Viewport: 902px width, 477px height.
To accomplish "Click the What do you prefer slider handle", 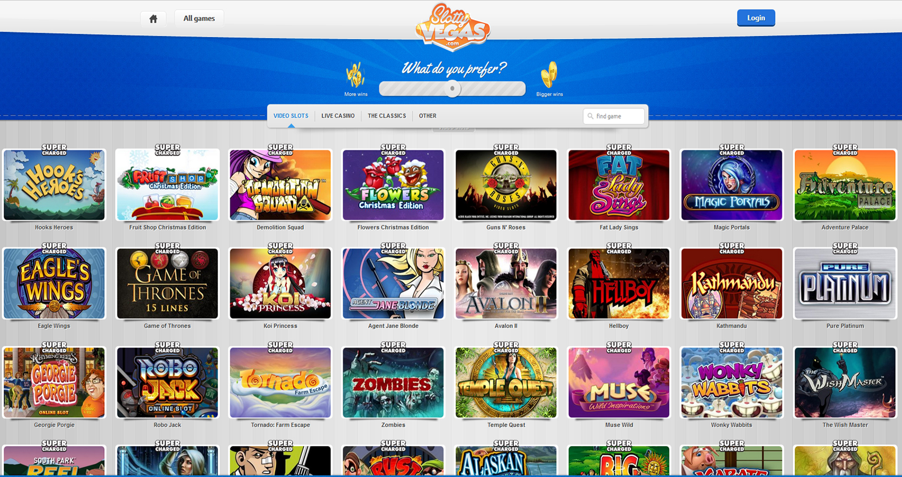I will 453,89.
